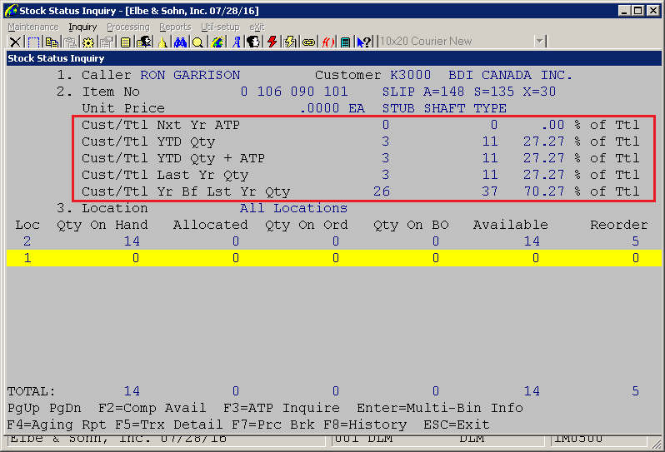Click F8=History function key label
Viewport: 665px width, 452px height.
(365, 425)
